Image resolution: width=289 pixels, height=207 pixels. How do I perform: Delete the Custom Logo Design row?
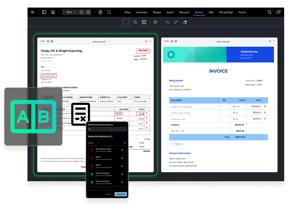[x=265, y=113]
